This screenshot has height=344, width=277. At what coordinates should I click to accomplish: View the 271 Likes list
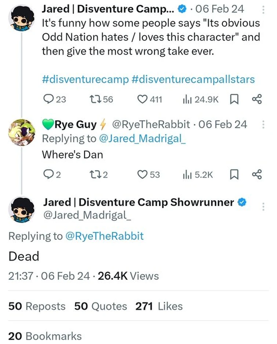click(159, 306)
